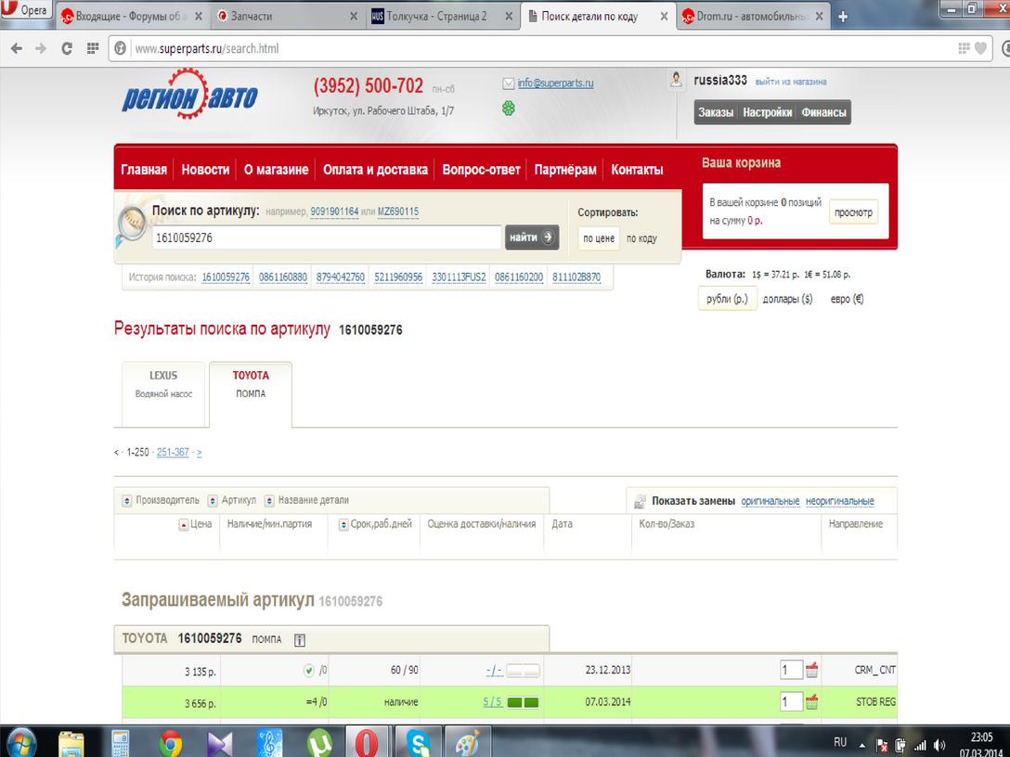Click history item 3301113FUS2
This screenshot has width=1010, height=757.
459,277
